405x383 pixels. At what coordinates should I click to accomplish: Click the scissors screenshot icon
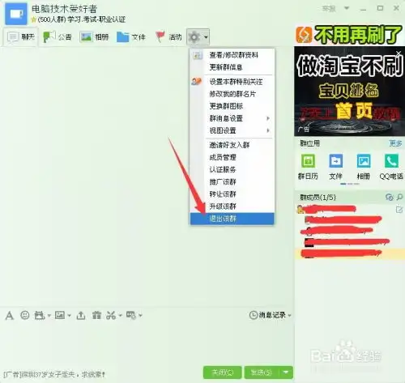(x=111, y=315)
